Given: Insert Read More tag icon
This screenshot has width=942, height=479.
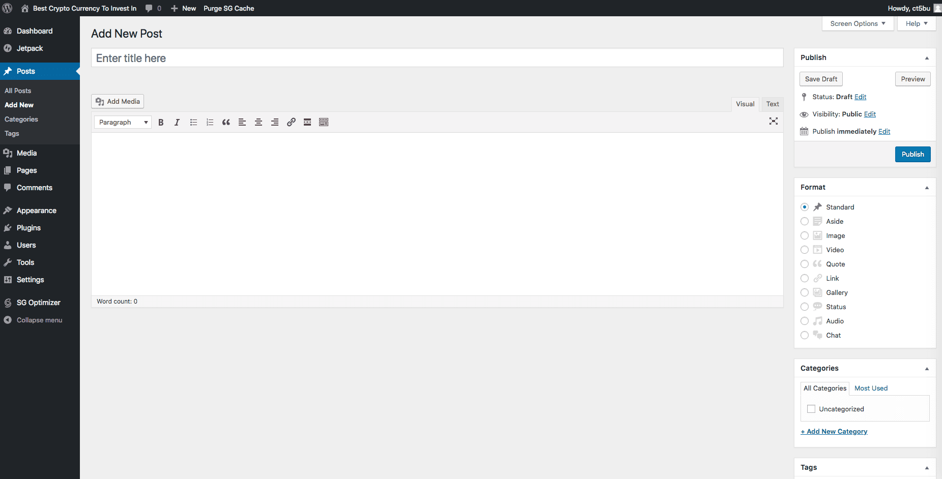Looking at the screenshot, I should 307,122.
